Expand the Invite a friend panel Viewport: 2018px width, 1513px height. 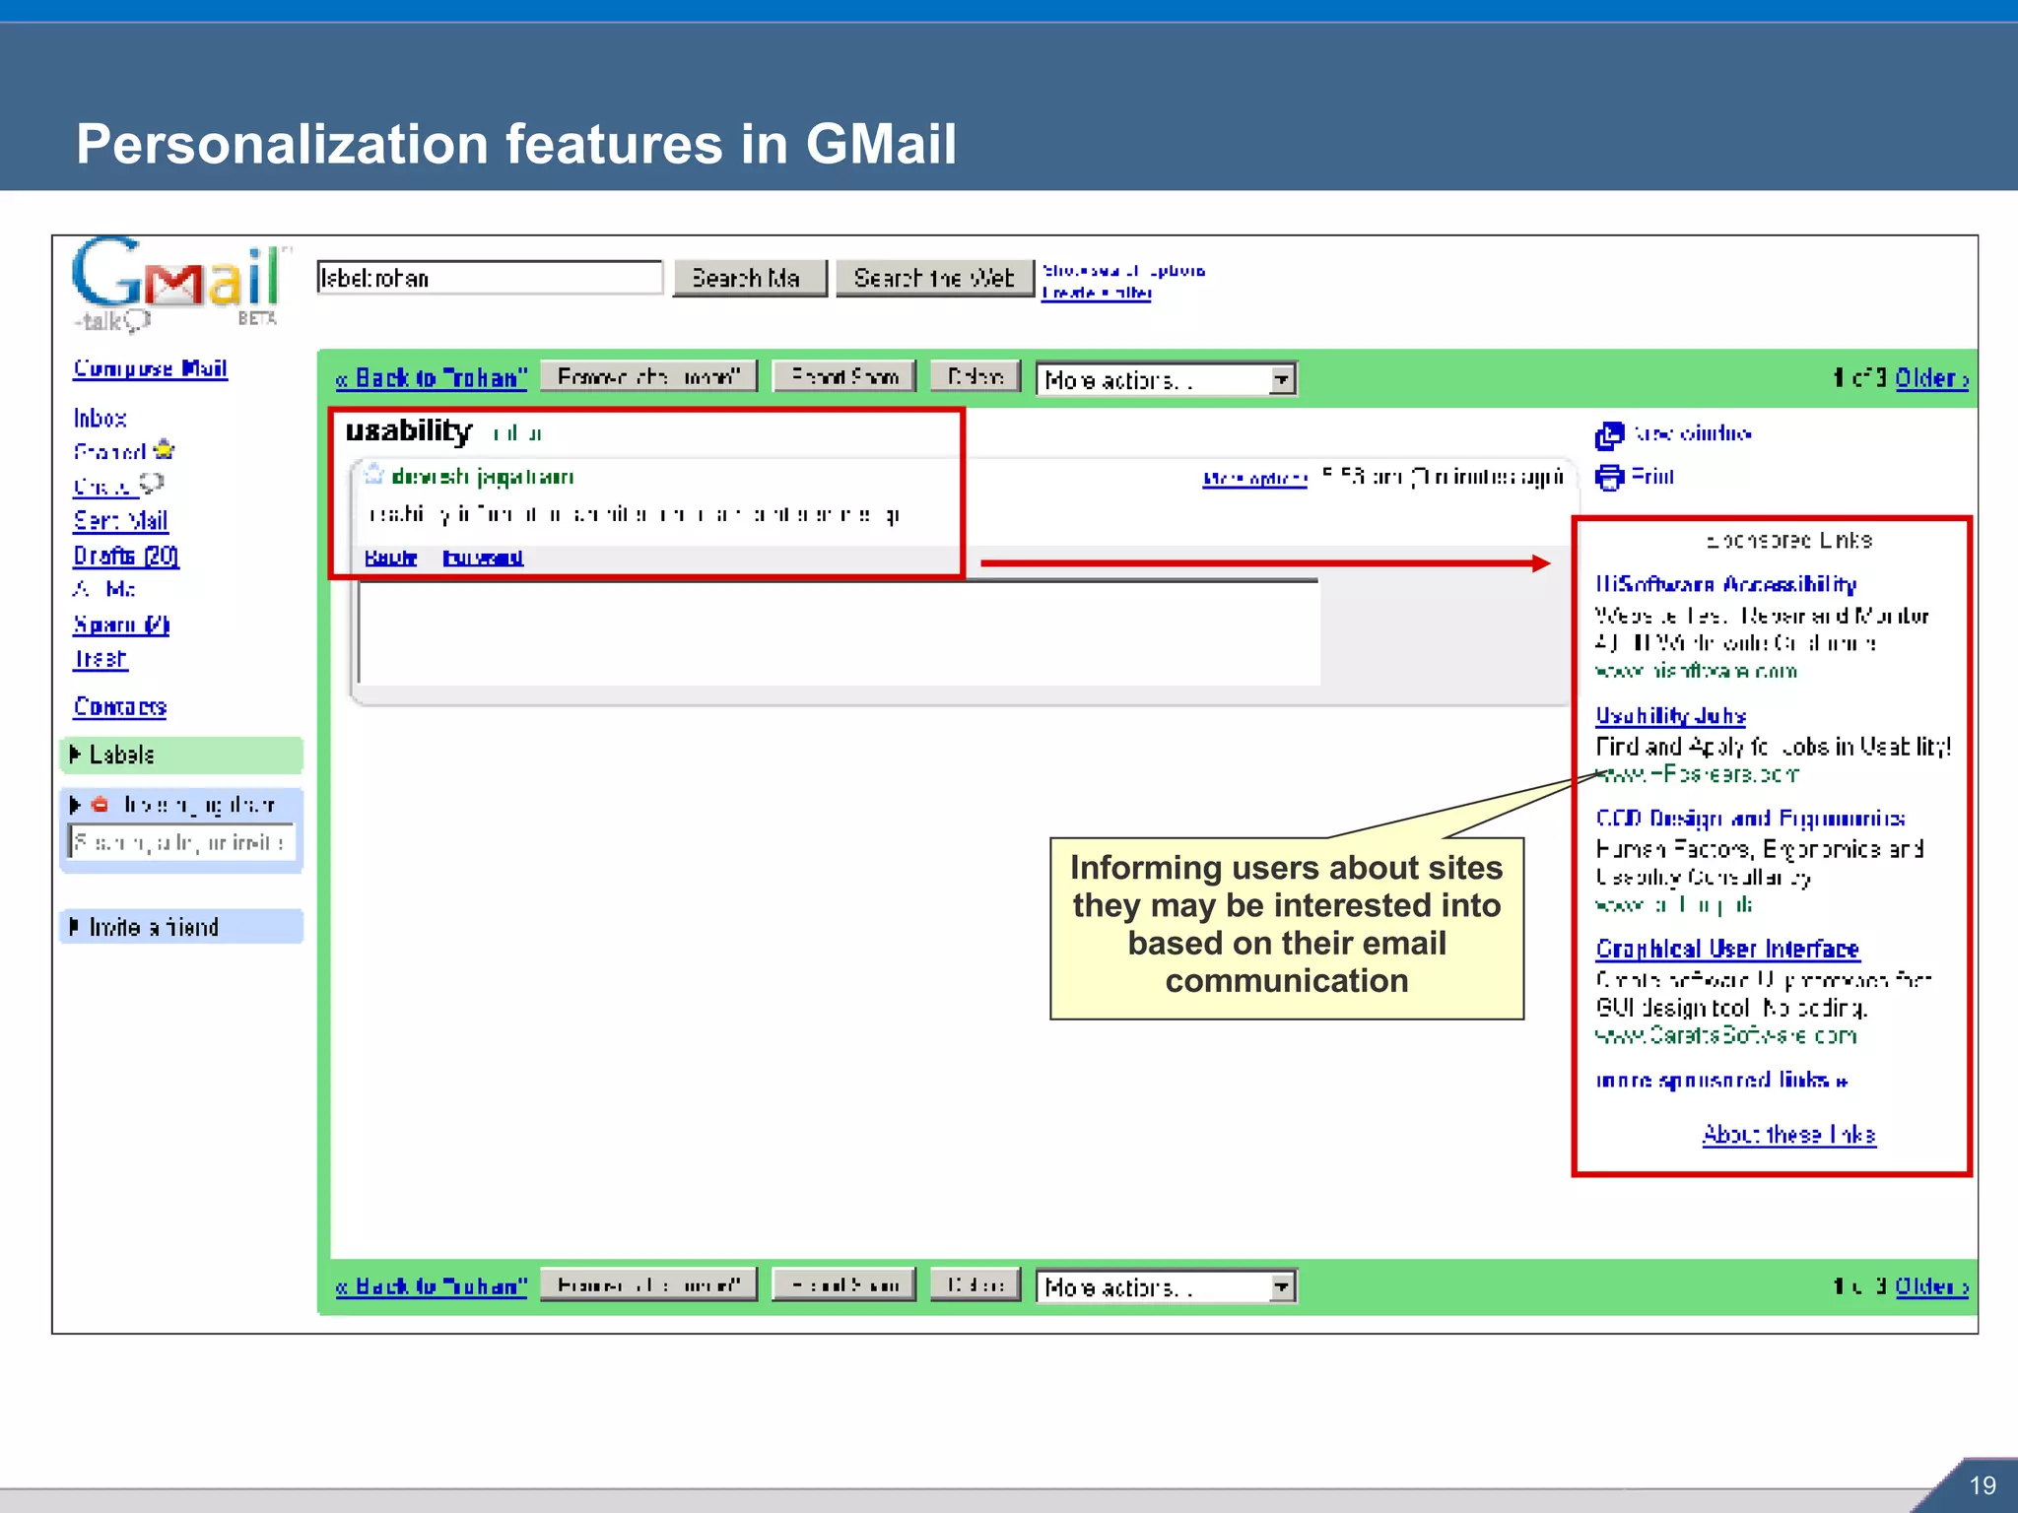[75, 927]
